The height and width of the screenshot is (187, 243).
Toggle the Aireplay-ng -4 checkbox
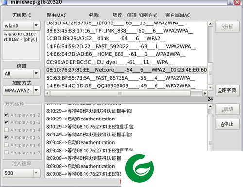6,130
